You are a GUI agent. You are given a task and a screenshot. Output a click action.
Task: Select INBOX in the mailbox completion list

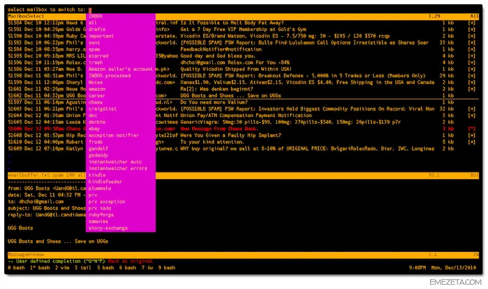coord(96,16)
